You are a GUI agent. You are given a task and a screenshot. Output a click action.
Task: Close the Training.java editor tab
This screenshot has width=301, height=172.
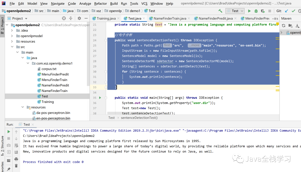coord(118,18)
